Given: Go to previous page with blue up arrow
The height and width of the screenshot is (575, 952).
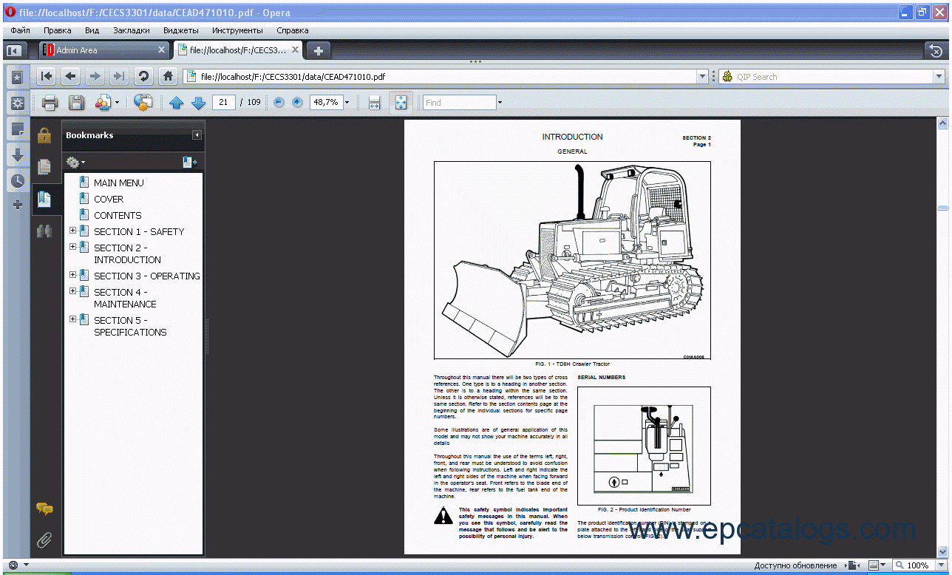Looking at the screenshot, I should click(x=176, y=103).
